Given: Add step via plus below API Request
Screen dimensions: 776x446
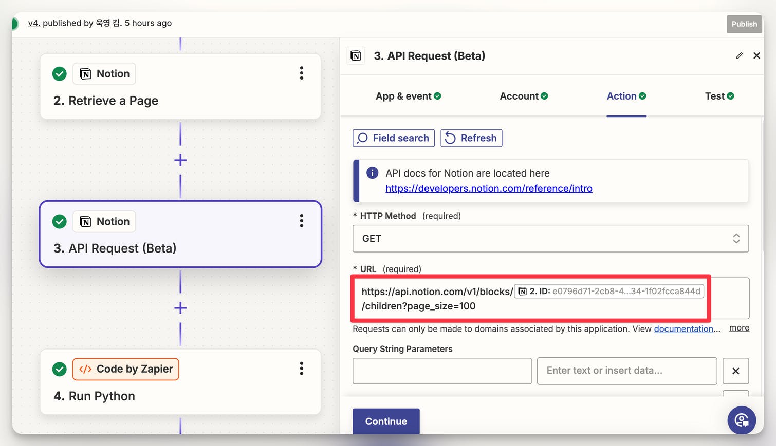Looking at the screenshot, I should pos(180,308).
